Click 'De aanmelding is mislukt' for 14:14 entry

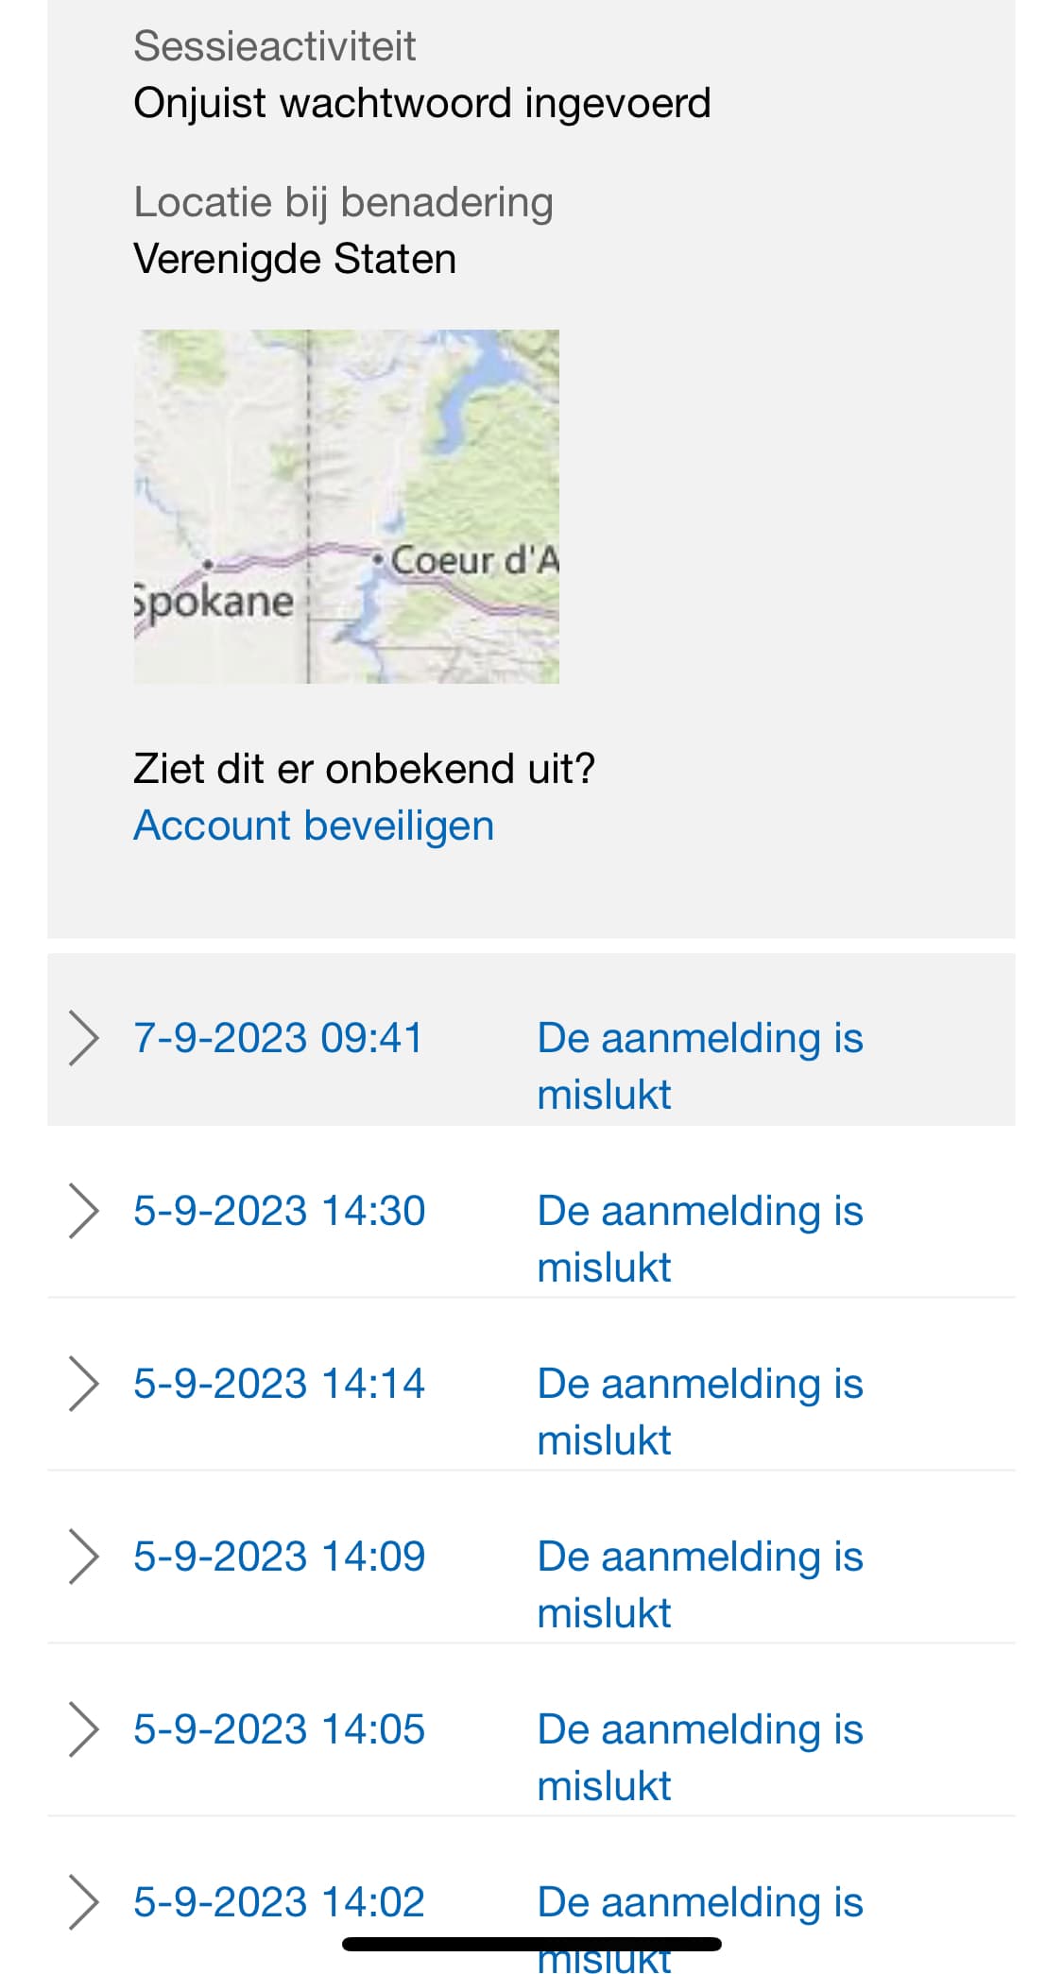700,1412
